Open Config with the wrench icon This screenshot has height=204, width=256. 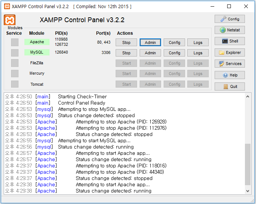coord(229,19)
